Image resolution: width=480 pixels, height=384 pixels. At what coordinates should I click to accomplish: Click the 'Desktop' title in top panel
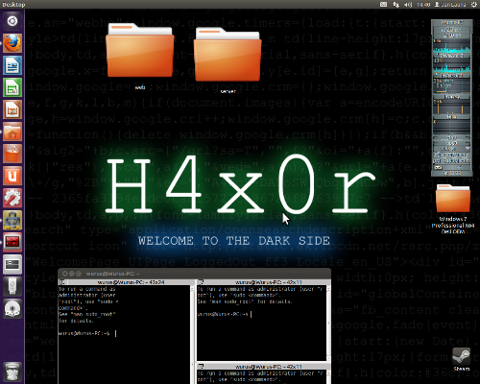pyautogui.click(x=13, y=5)
